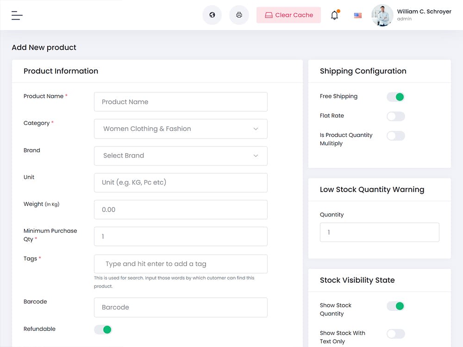This screenshot has width=463, height=347.
Task: Select the print icon
Action: tap(239, 15)
